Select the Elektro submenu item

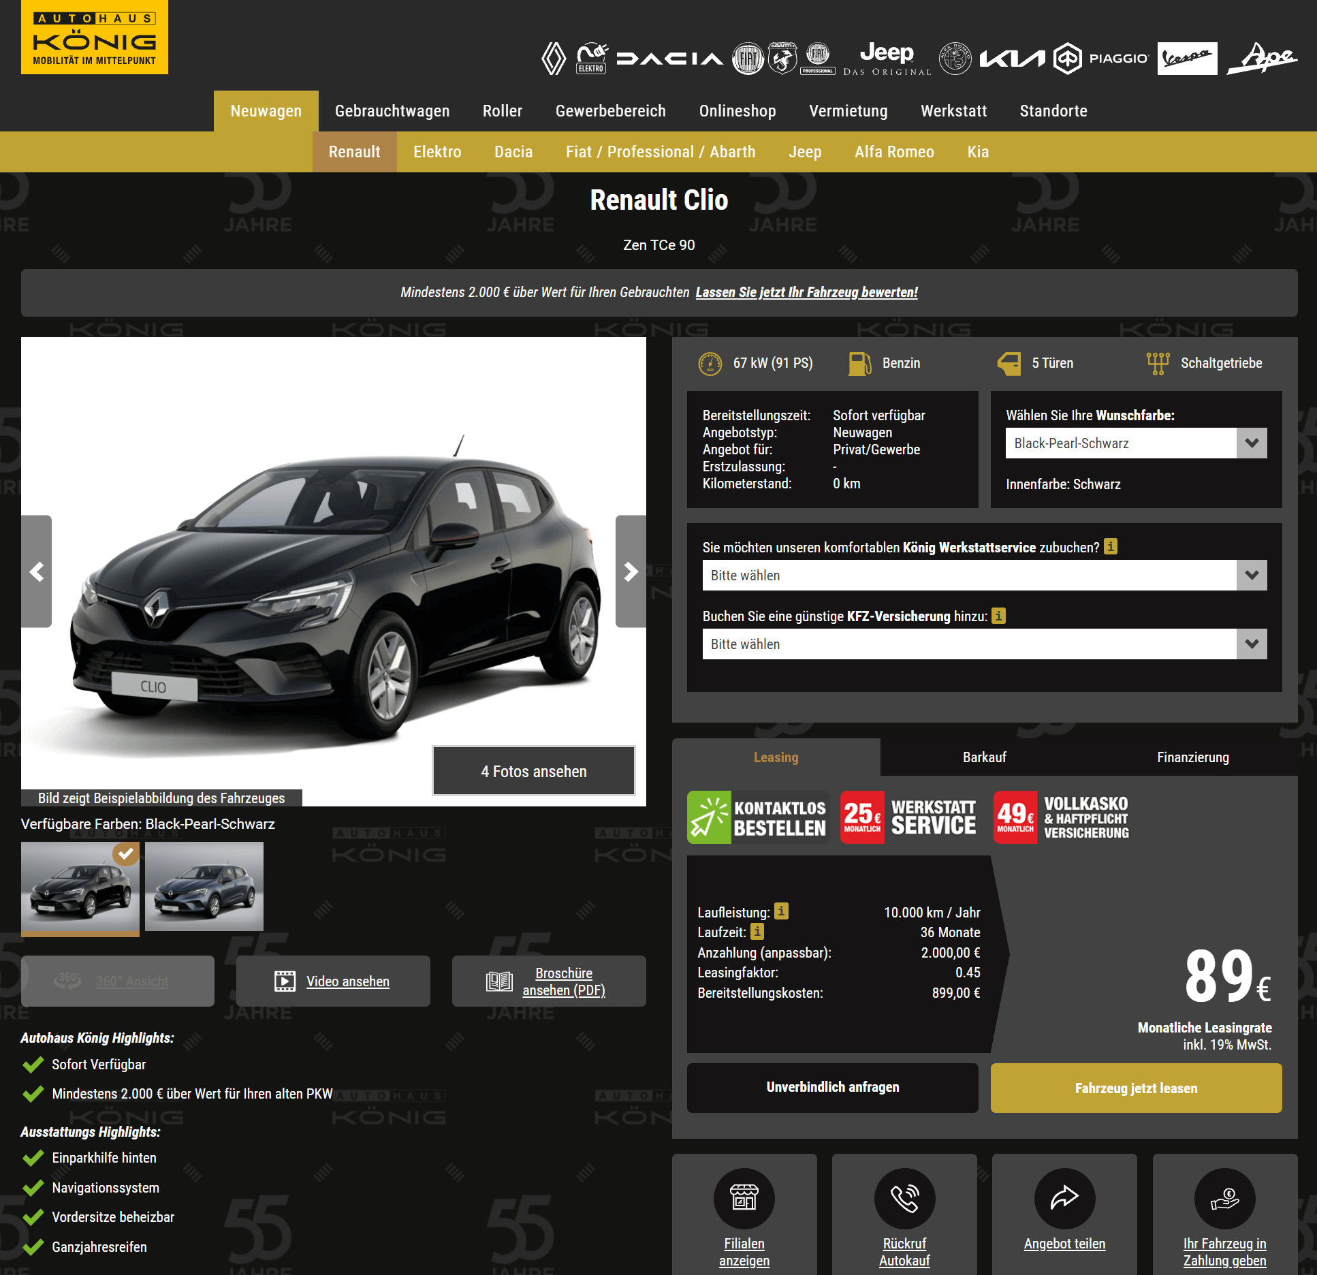pyautogui.click(x=437, y=152)
